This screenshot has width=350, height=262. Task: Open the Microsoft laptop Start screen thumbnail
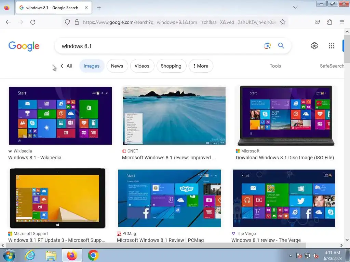tap(286, 116)
